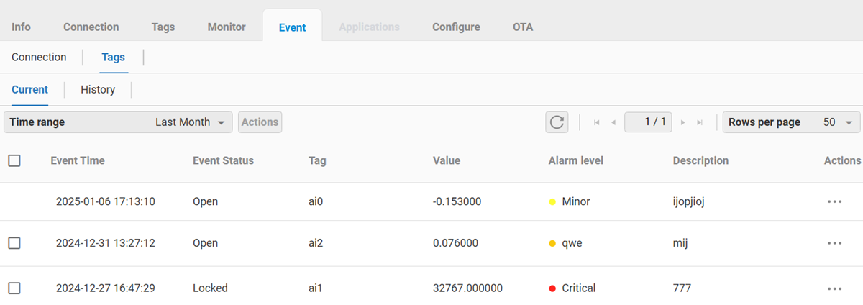This screenshot has width=863, height=305.
Task: Open actions menu for ai0 event
Action: pos(834,202)
